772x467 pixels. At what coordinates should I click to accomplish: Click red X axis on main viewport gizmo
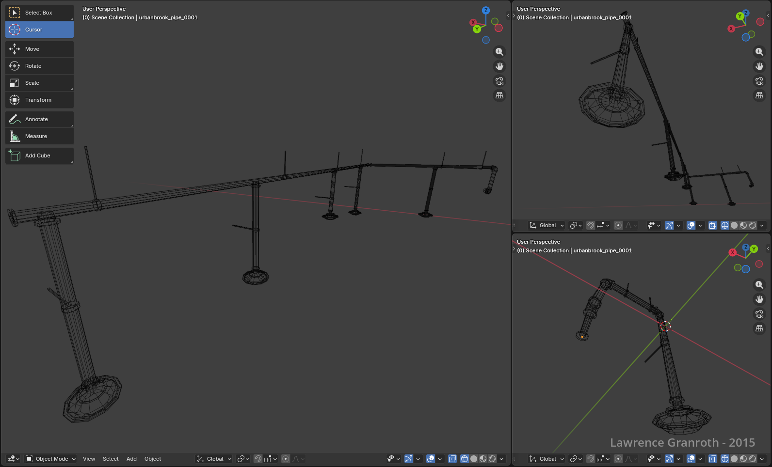473,22
